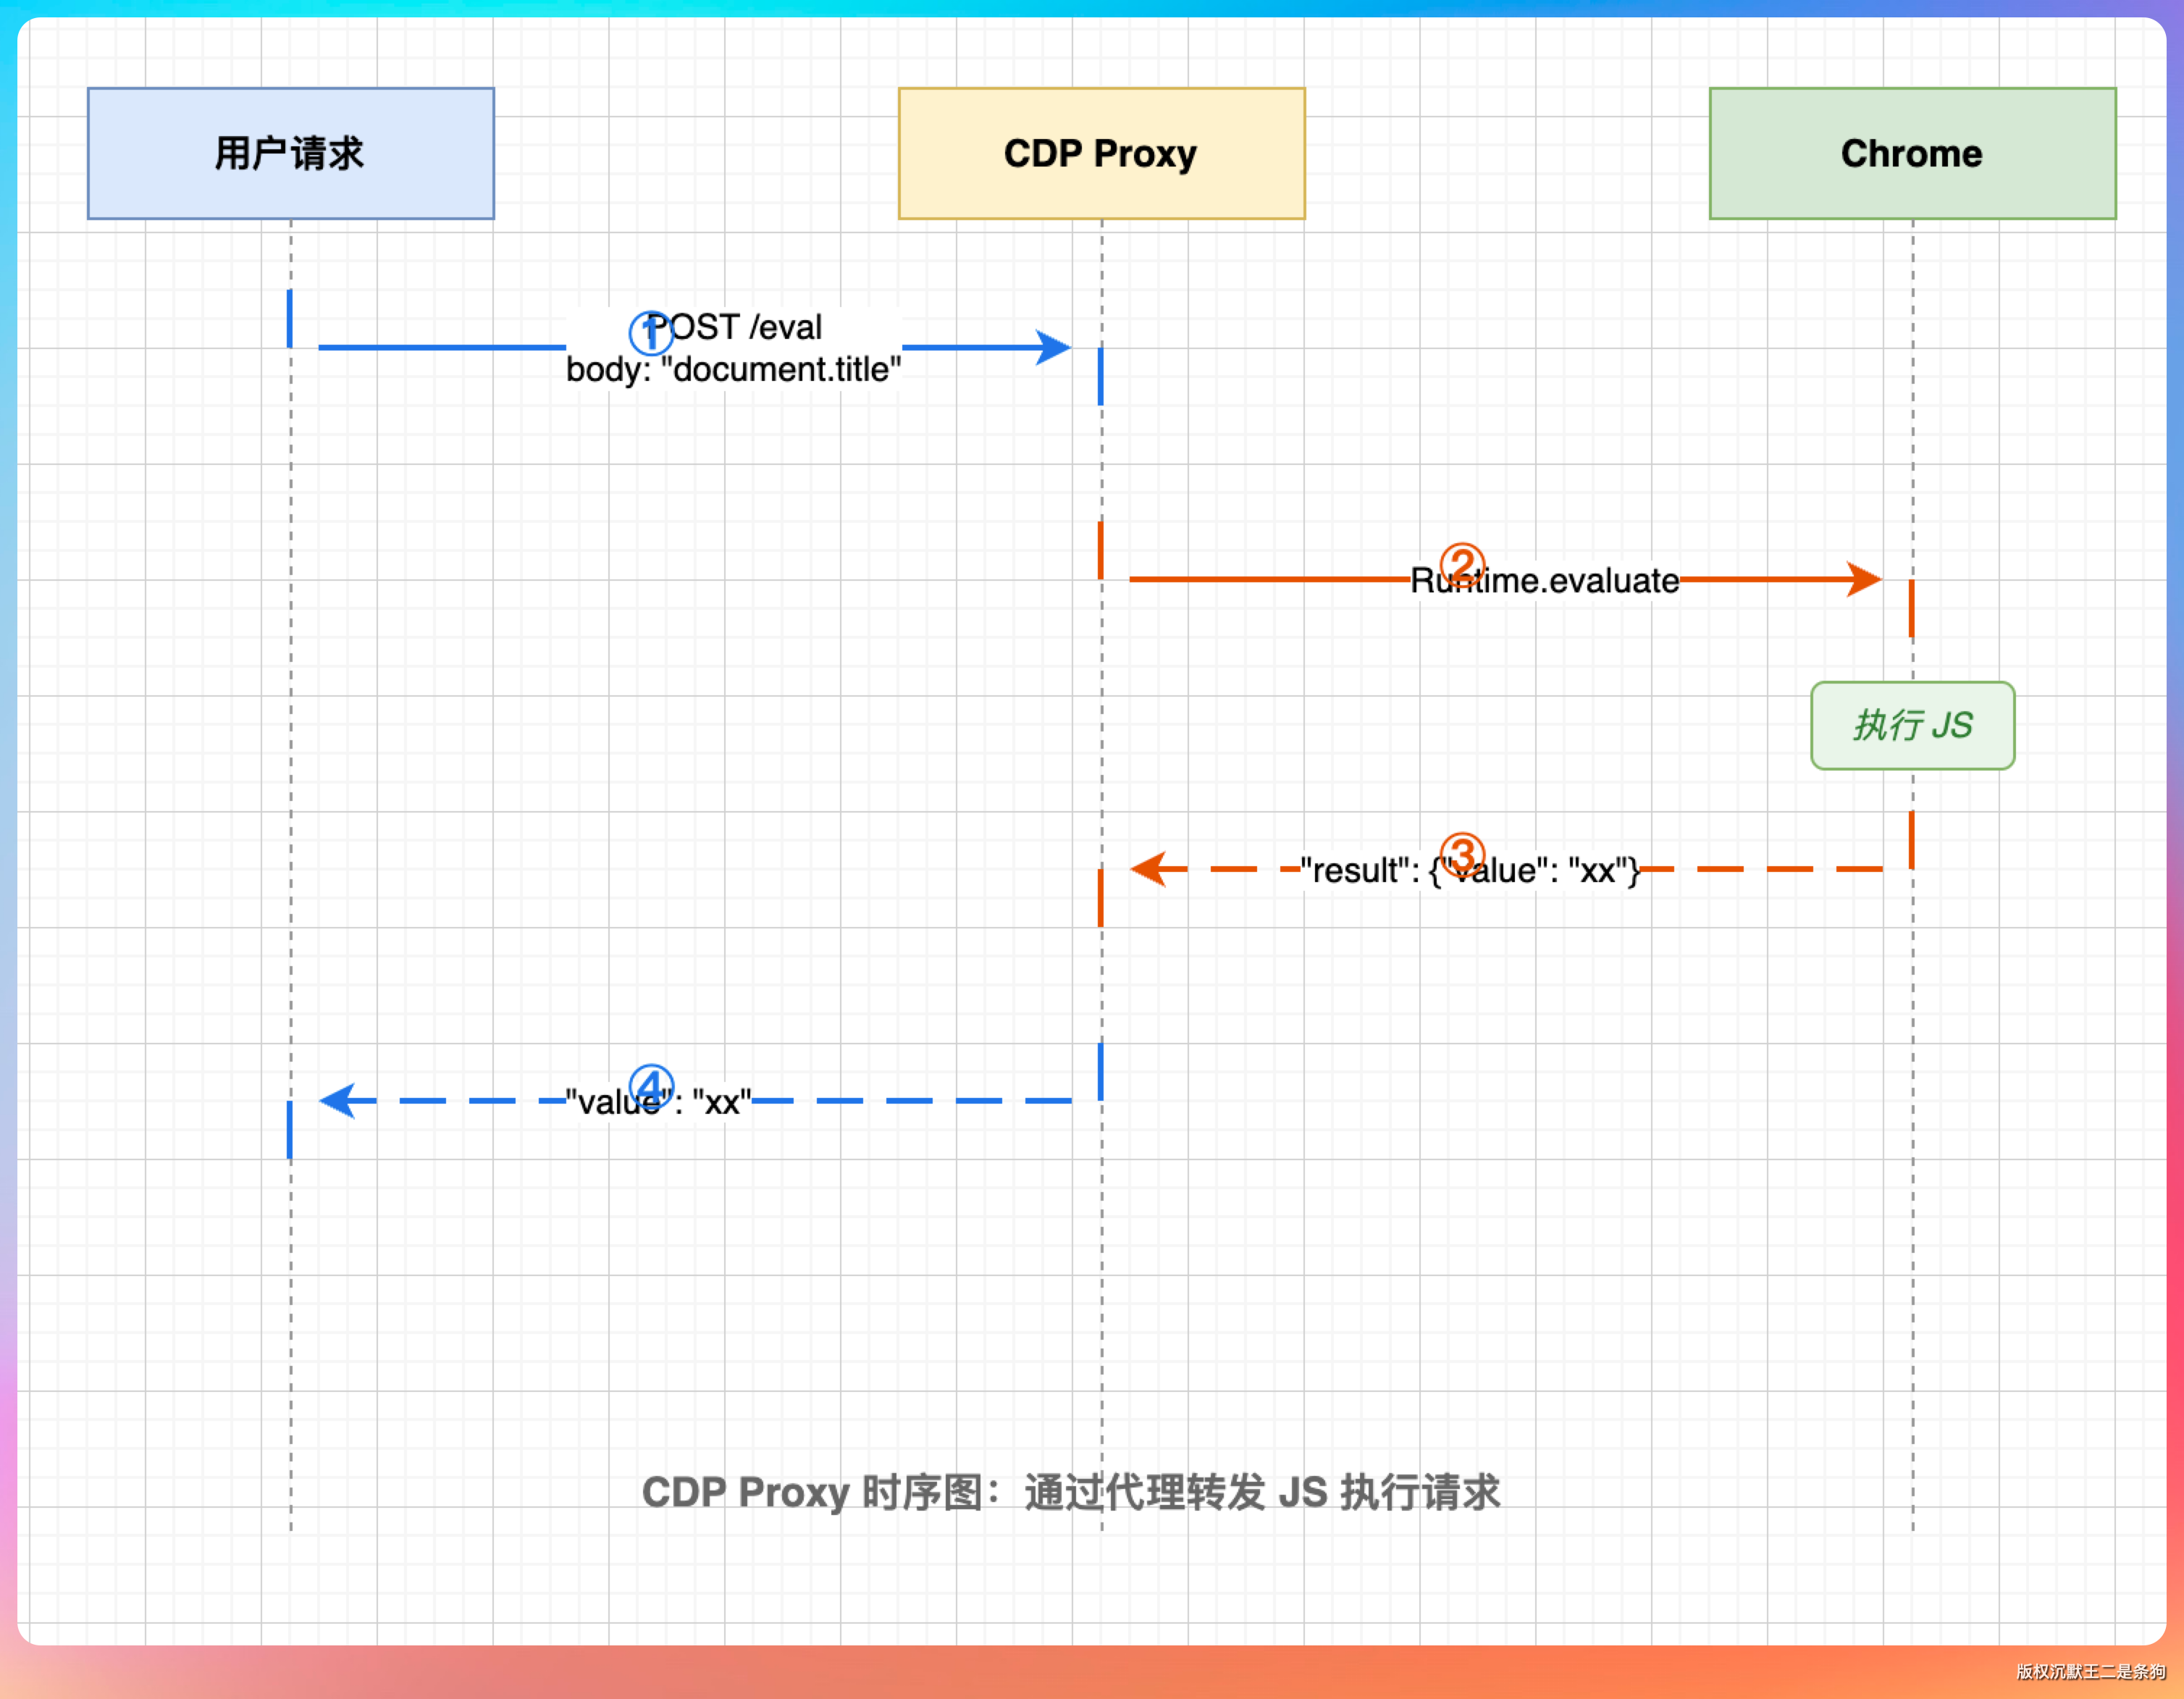The width and height of the screenshot is (2184, 1699).
Task: Click the 执行 JS note box
Action: 1912,726
